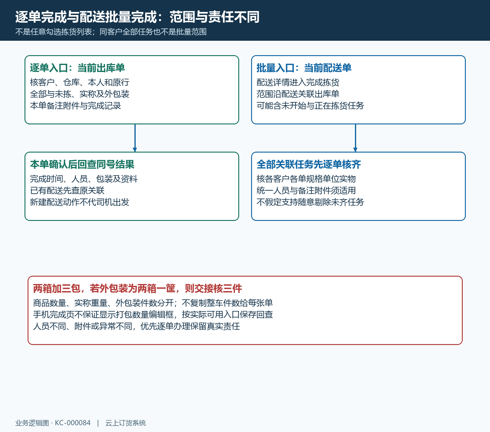The height and width of the screenshot is (432, 490).
Task: Click the subtitle 不是任意勾选拣货列表；同客户全部任务也不是批量范围
Action: [111, 32]
